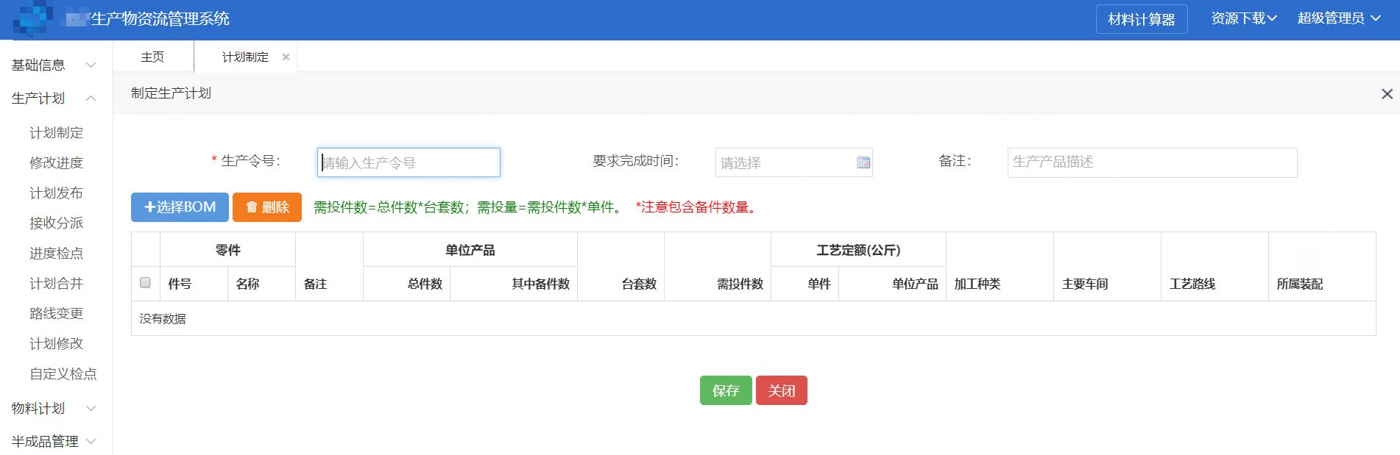Close the 计划制定 tab with its x icon
The height and width of the screenshot is (455, 1400).
286,57
